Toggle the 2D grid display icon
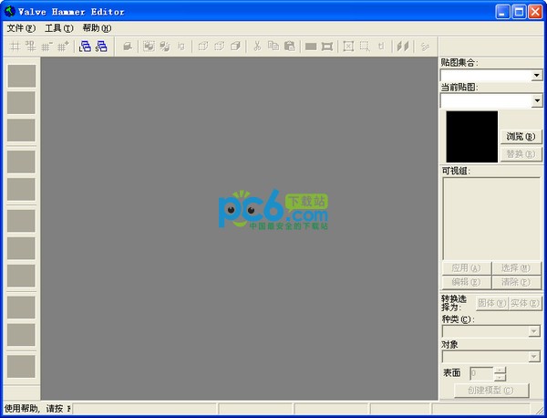The height and width of the screenshot is (418, 547). coord(15,47)
